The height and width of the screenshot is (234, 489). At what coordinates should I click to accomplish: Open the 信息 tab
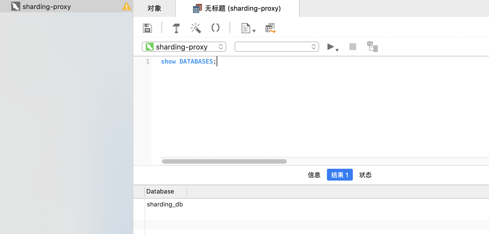tap(314, 175)
